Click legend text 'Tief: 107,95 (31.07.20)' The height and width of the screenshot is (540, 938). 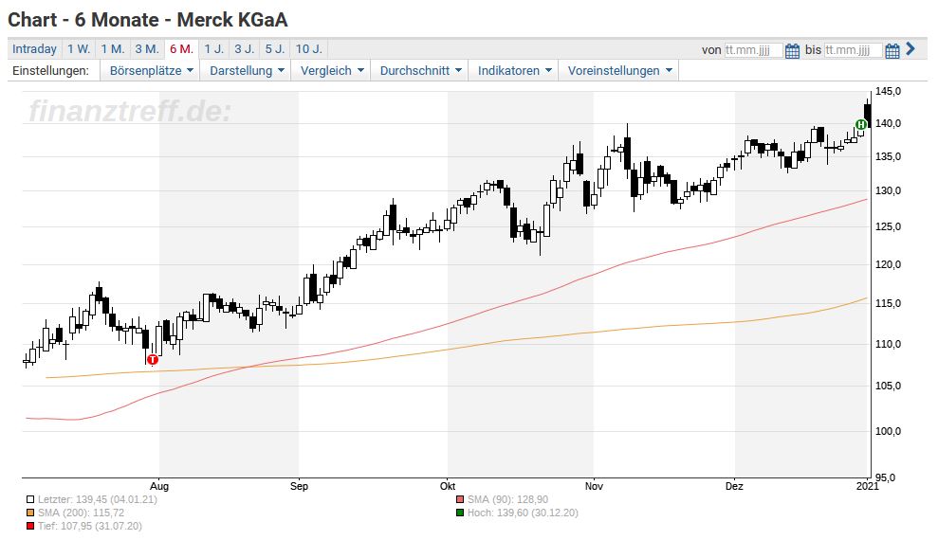point(90,526)
